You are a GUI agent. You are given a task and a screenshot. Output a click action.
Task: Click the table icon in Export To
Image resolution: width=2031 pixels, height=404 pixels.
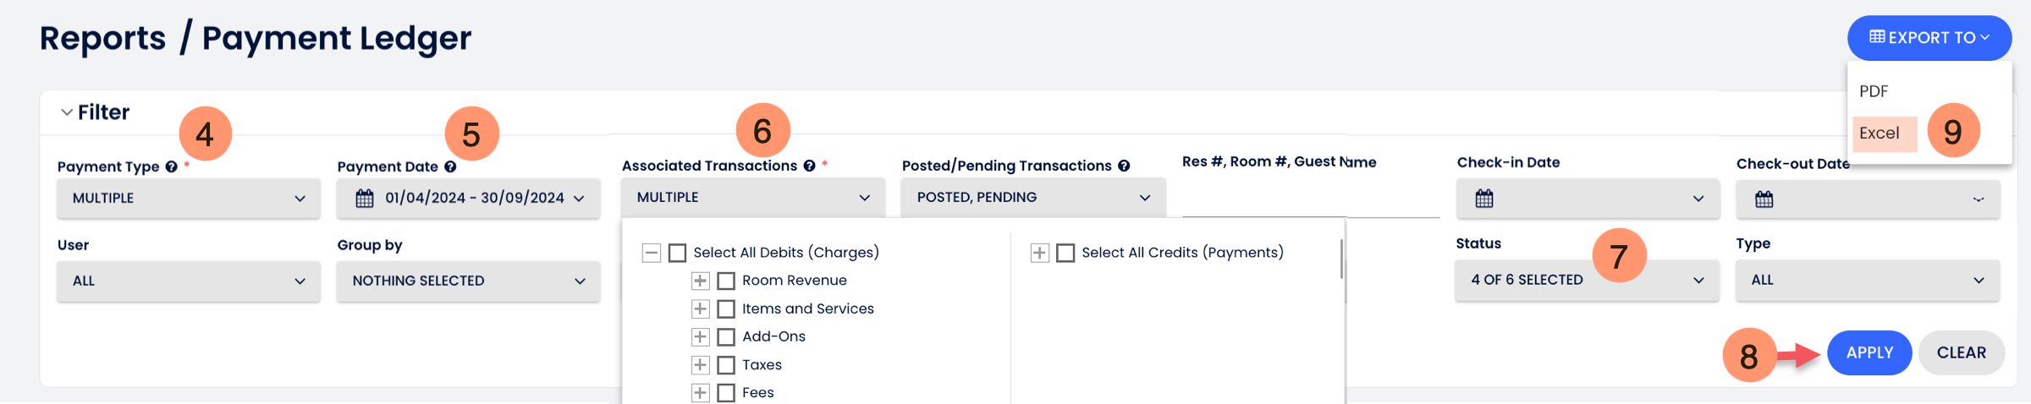coord(1877,37)
